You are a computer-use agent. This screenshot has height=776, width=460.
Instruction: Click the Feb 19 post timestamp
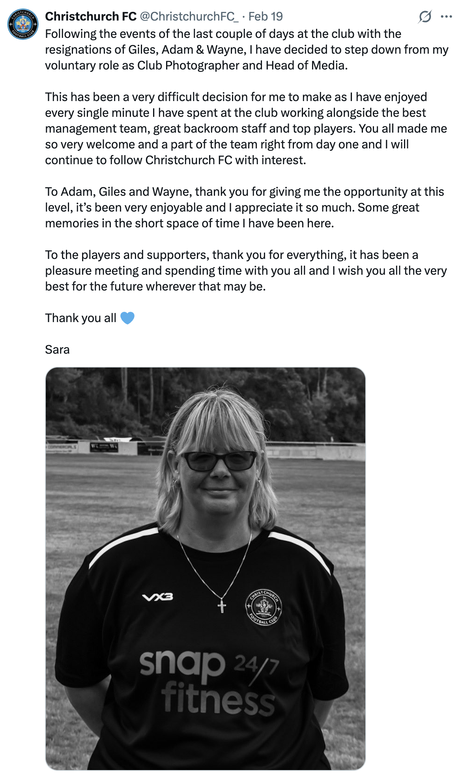coord(266,17)
